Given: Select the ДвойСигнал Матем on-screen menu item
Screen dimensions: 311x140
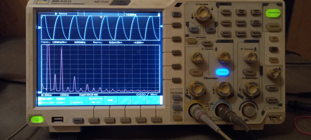Looking at the screenshot, I should [96, 100].
